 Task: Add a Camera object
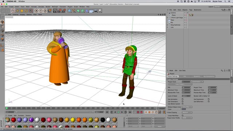pyautogui.click(x=96, y=11)
